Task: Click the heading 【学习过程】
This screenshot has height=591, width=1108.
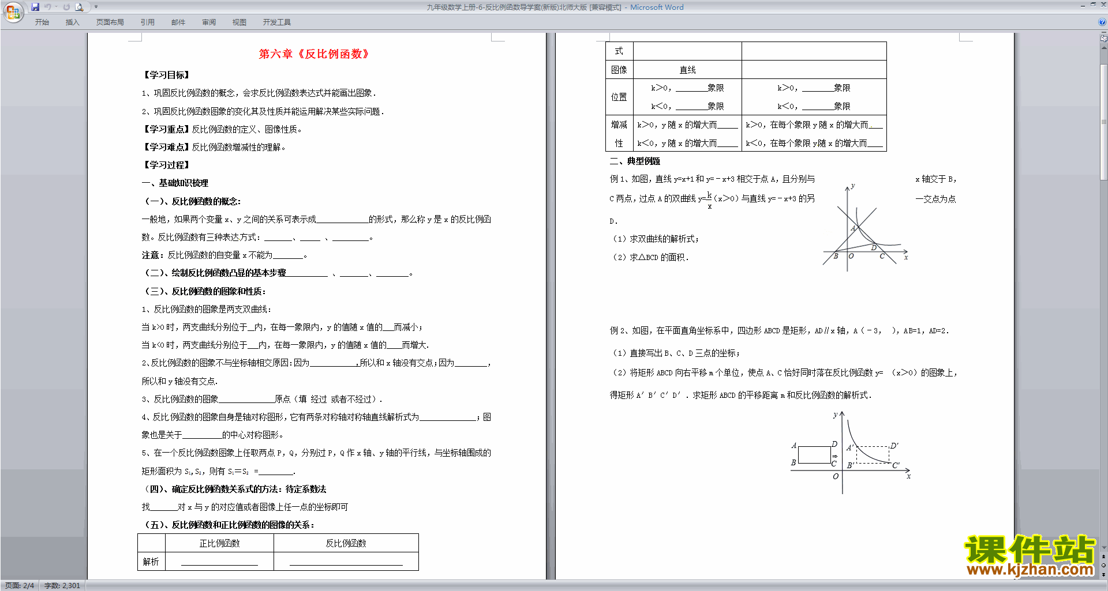Action: (x=166, y=165)
